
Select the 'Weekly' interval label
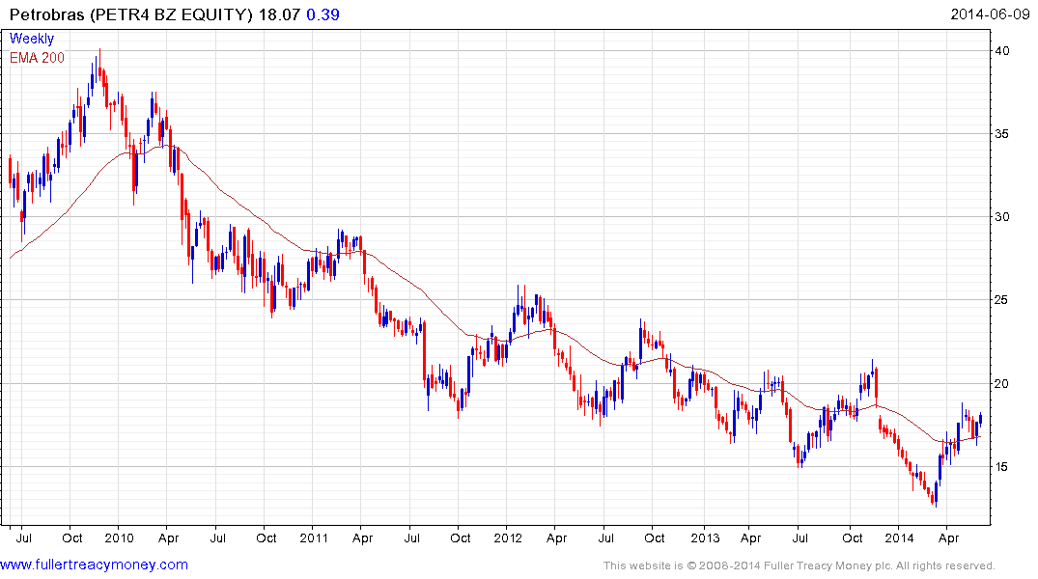pos(32,39)
